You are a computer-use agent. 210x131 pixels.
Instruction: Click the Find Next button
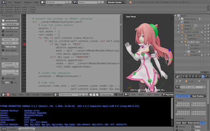coord(10,67)
